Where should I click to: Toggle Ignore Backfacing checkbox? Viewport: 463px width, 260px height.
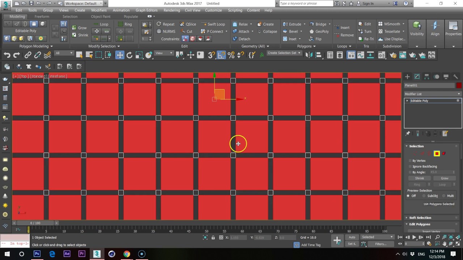click(x=410, y=166)
